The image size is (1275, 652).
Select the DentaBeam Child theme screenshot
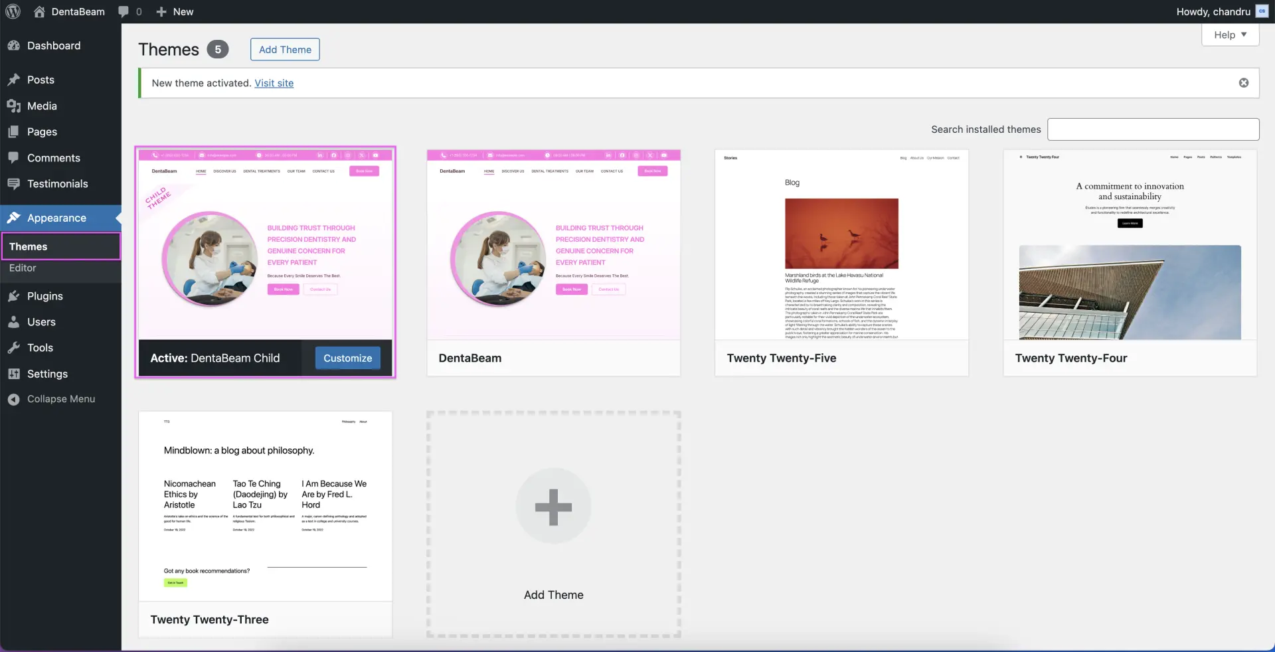[x=265, y=244]
